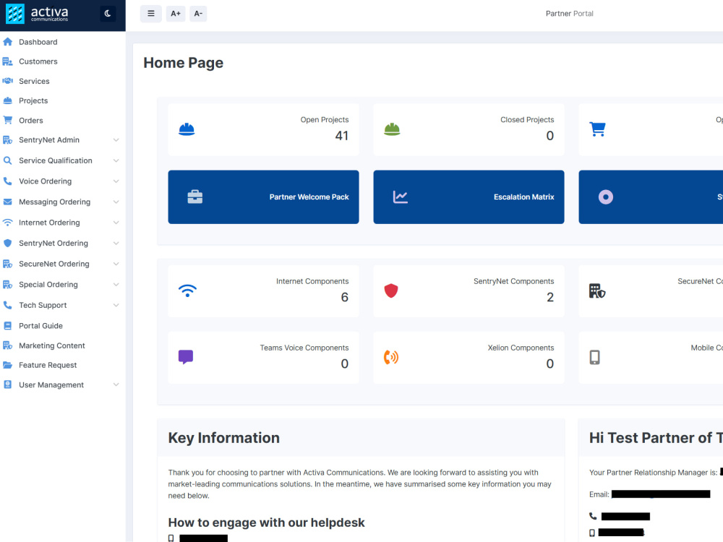
Task: Open the Escalation Matrix tile
Action: pyautogui.click(x=469, y=197)
